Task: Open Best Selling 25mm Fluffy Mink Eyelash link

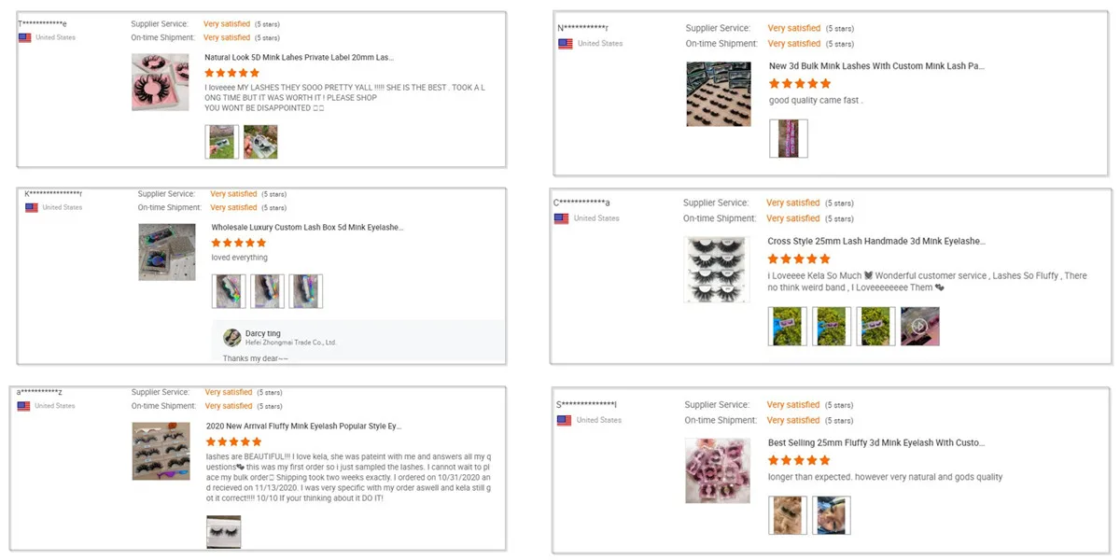Action: (876, 442)
